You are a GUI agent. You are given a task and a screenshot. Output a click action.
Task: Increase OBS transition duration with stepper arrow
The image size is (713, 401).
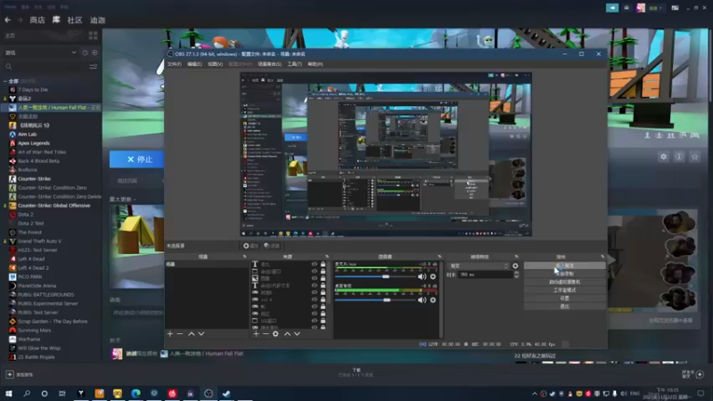(x=516, y=273)
